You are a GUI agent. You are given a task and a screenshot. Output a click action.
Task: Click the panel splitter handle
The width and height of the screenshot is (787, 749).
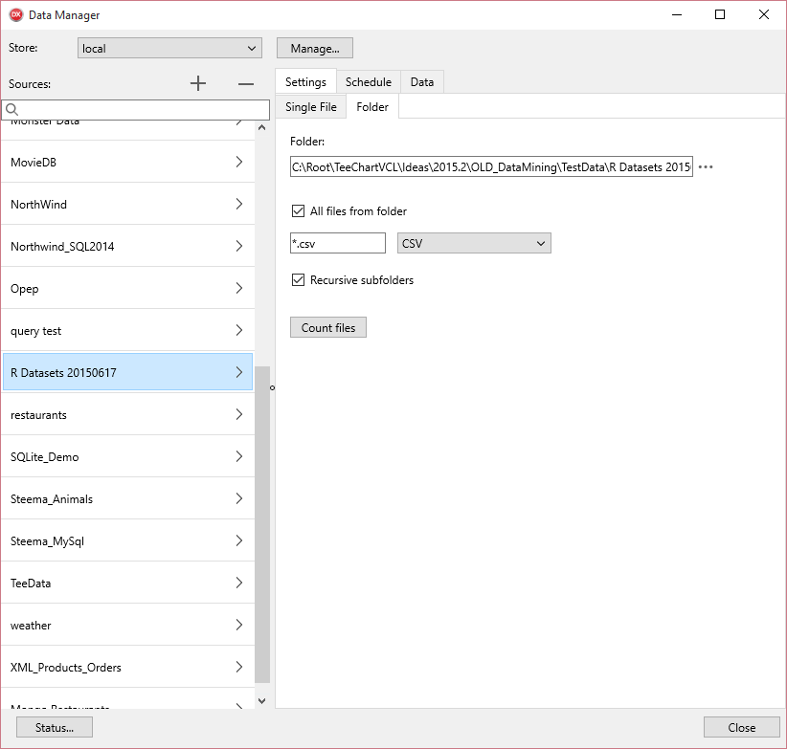tap(273, 387)
